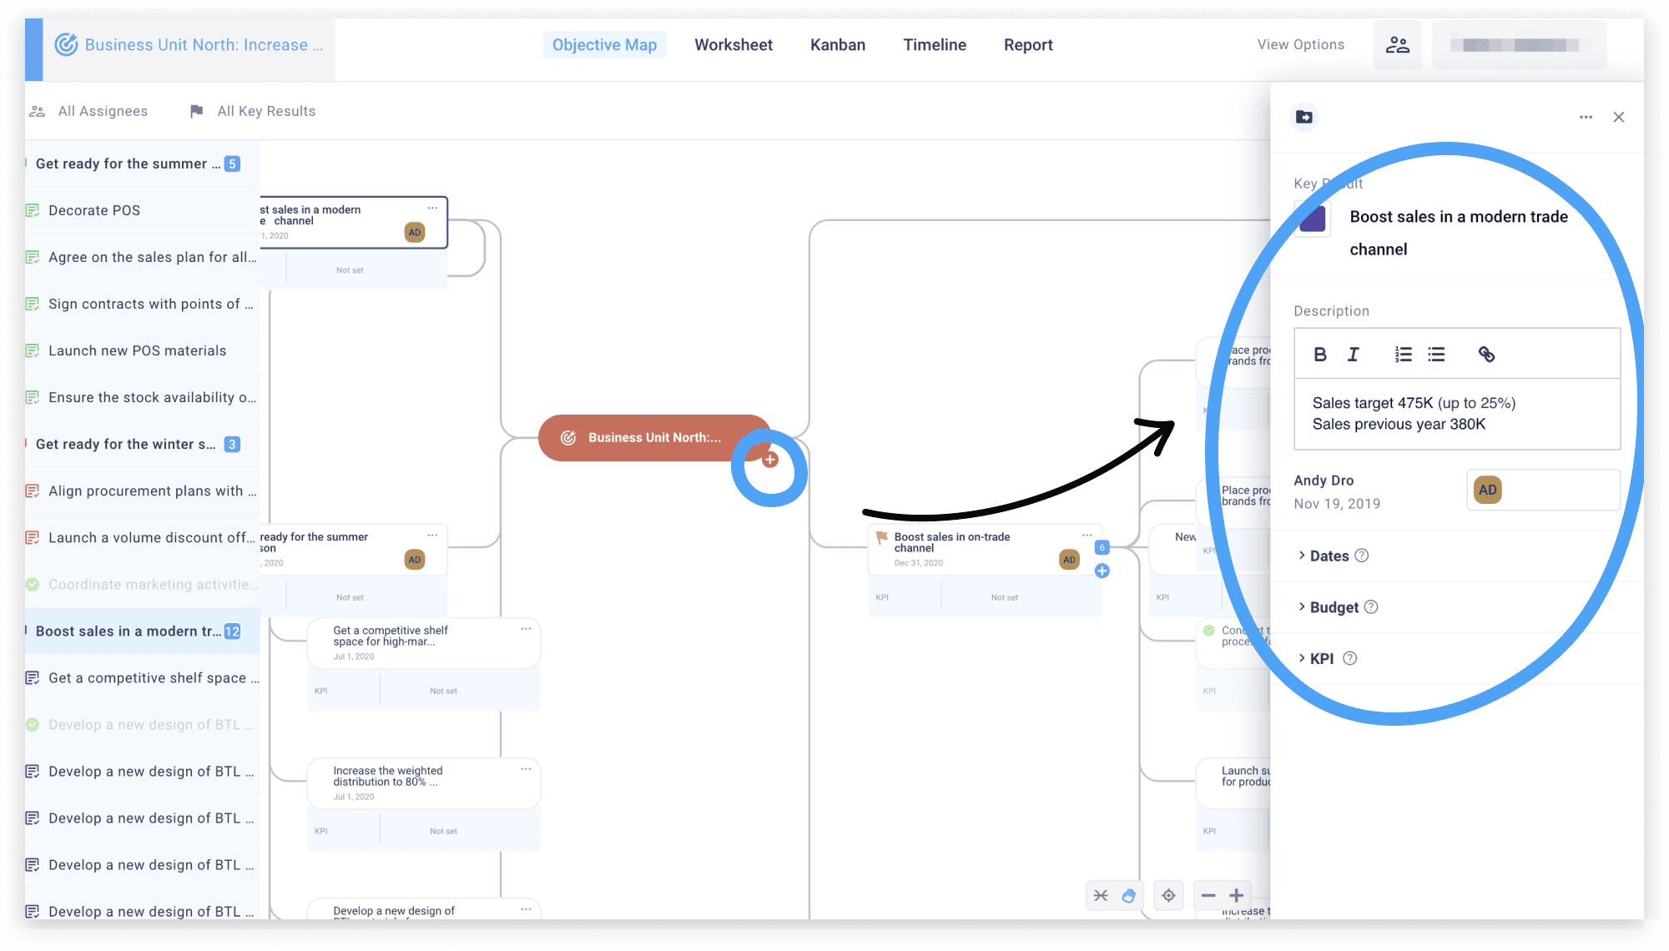The width and height of the screenshot is (1669, 951).
Task: Click AD avatar on ready for summer card
Action: pyautogui.click(x=415, y=560)
